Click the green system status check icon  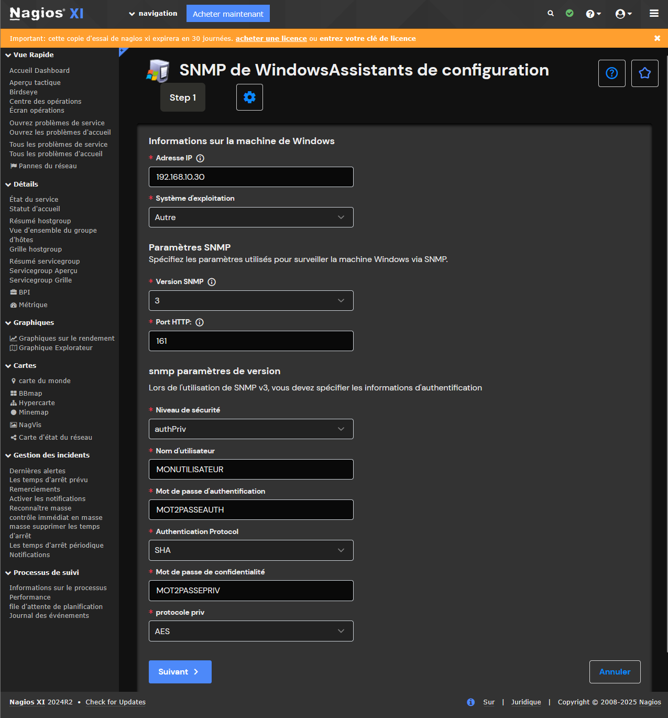click(x=570, y=14)
